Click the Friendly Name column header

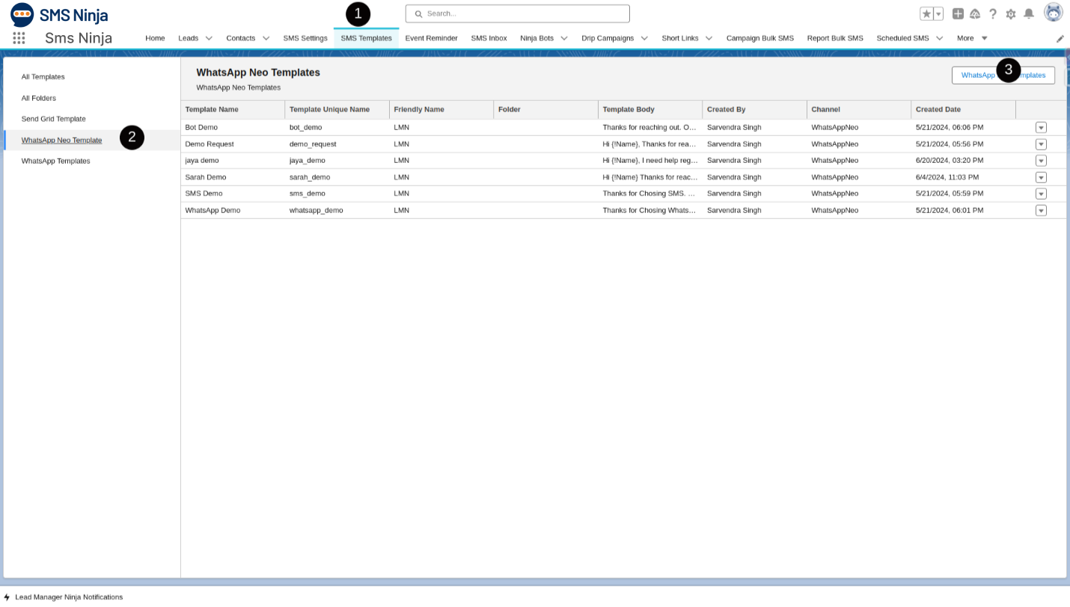tap(441, 110)
